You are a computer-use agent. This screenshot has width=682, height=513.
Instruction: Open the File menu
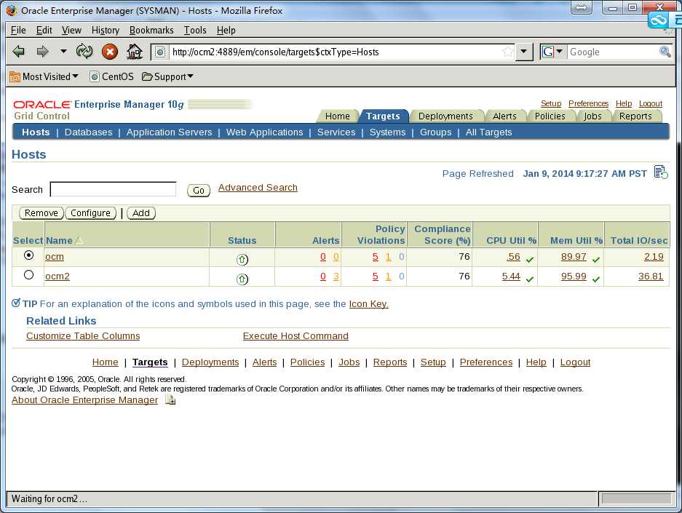tap(18, 30)
